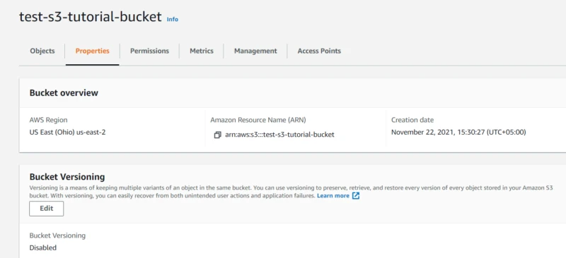Click the Amazon Resource Name (ARN) label
566x258 pixels.
[258, 120]
